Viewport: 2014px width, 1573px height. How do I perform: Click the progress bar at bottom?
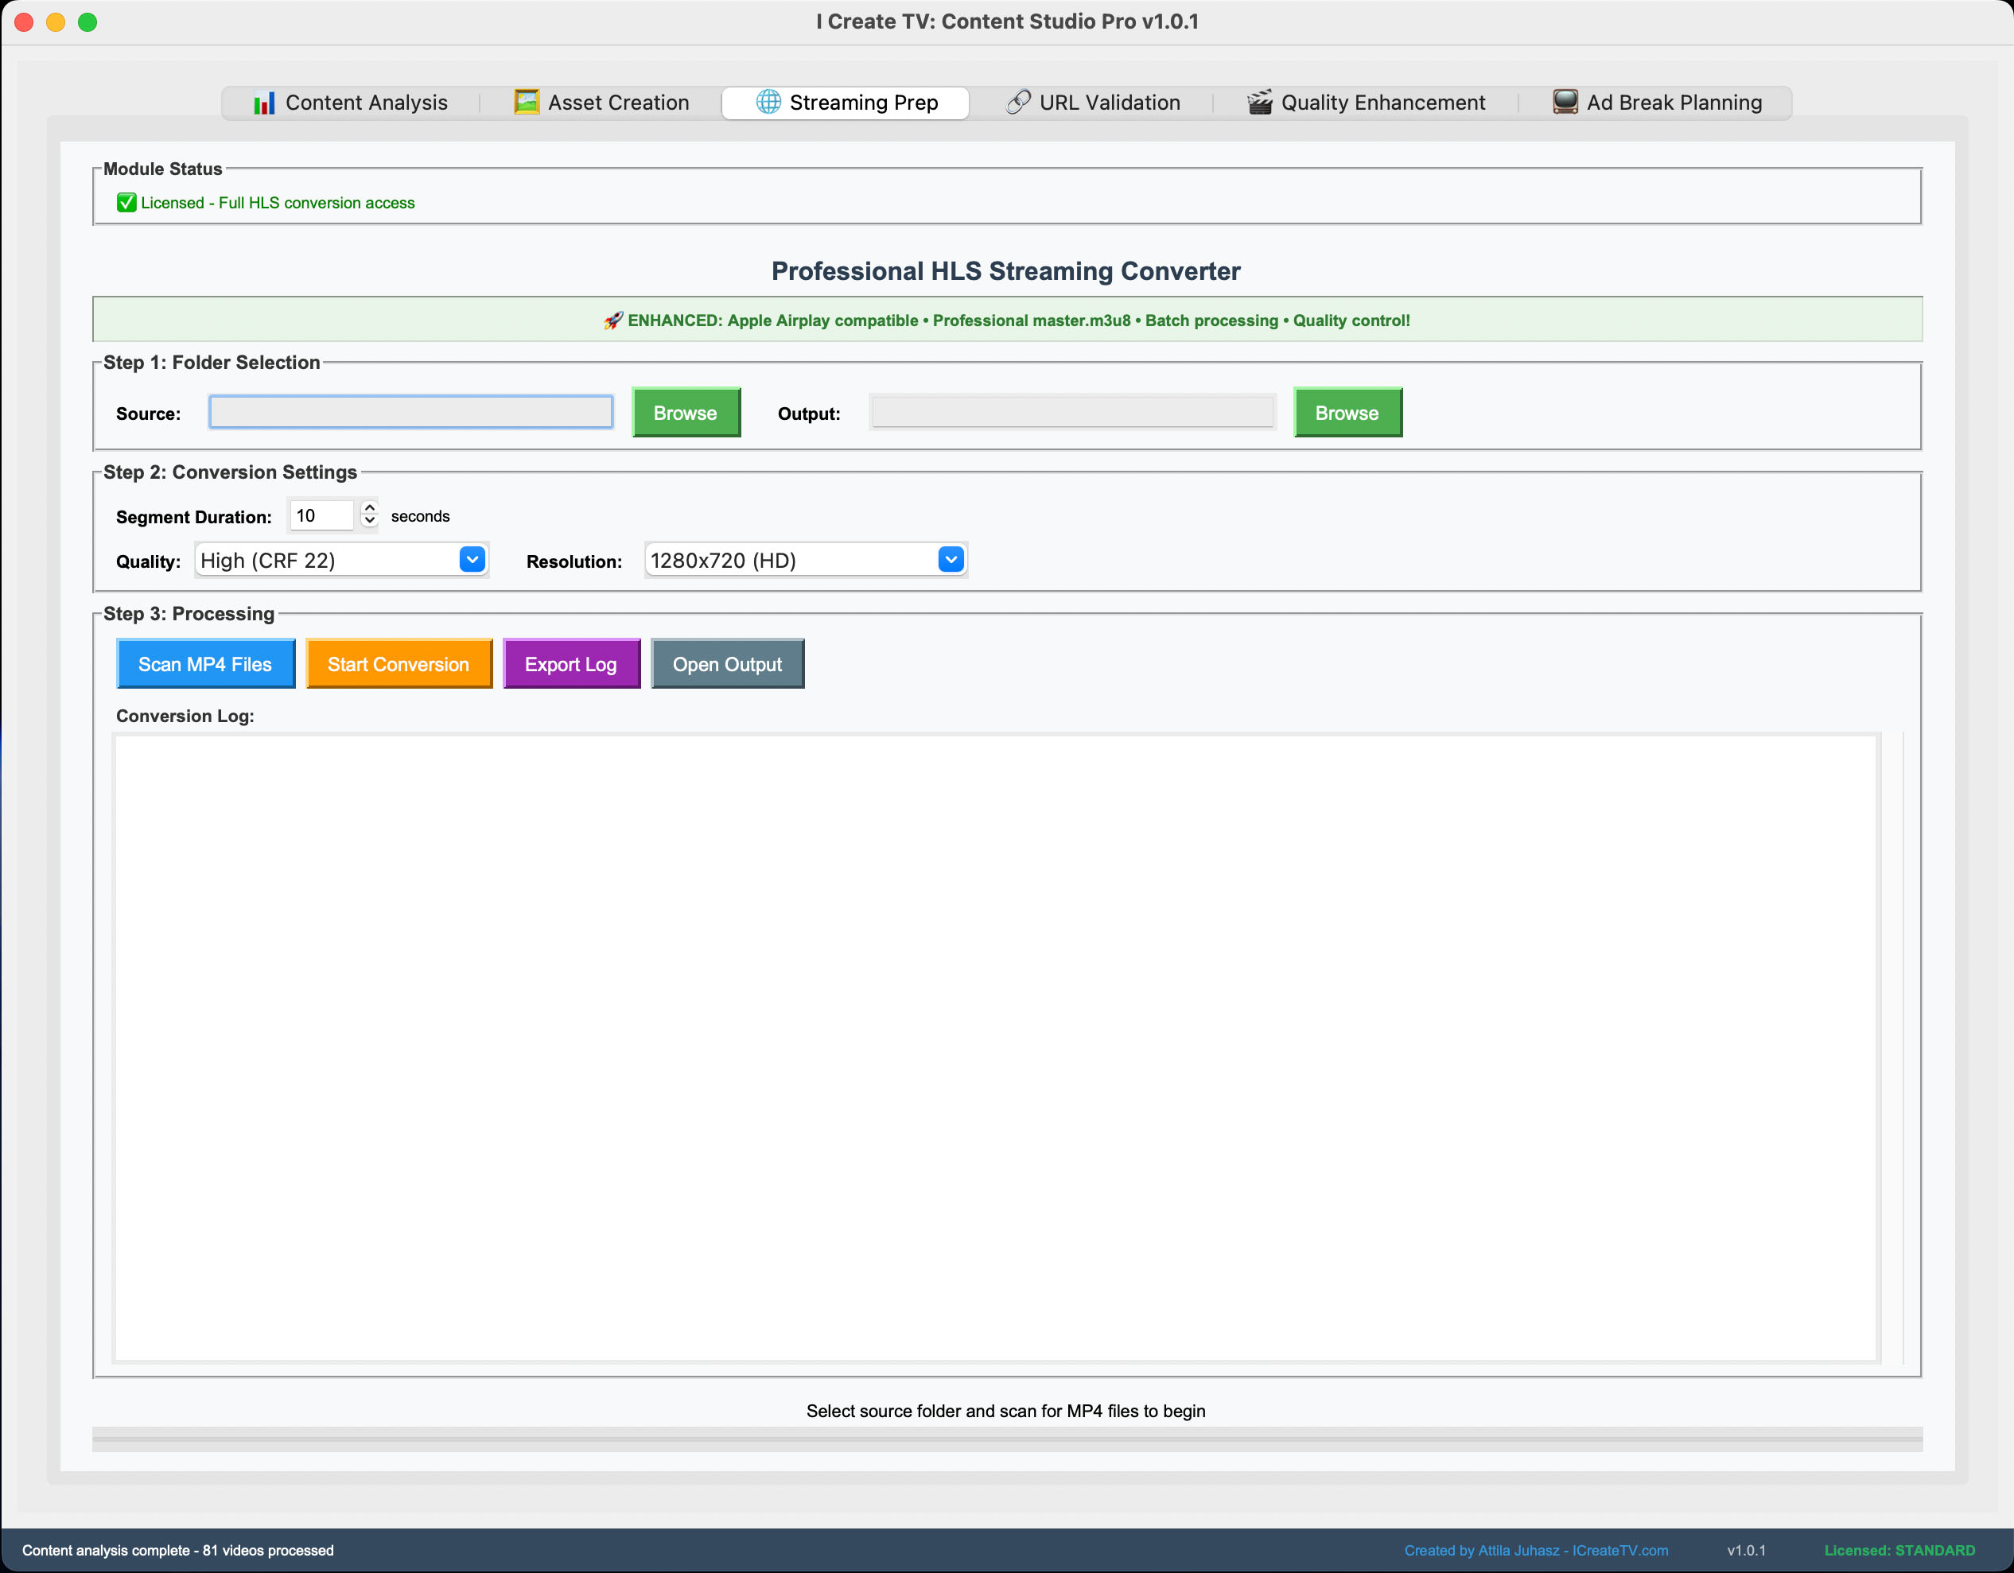pos(1006,1439)
